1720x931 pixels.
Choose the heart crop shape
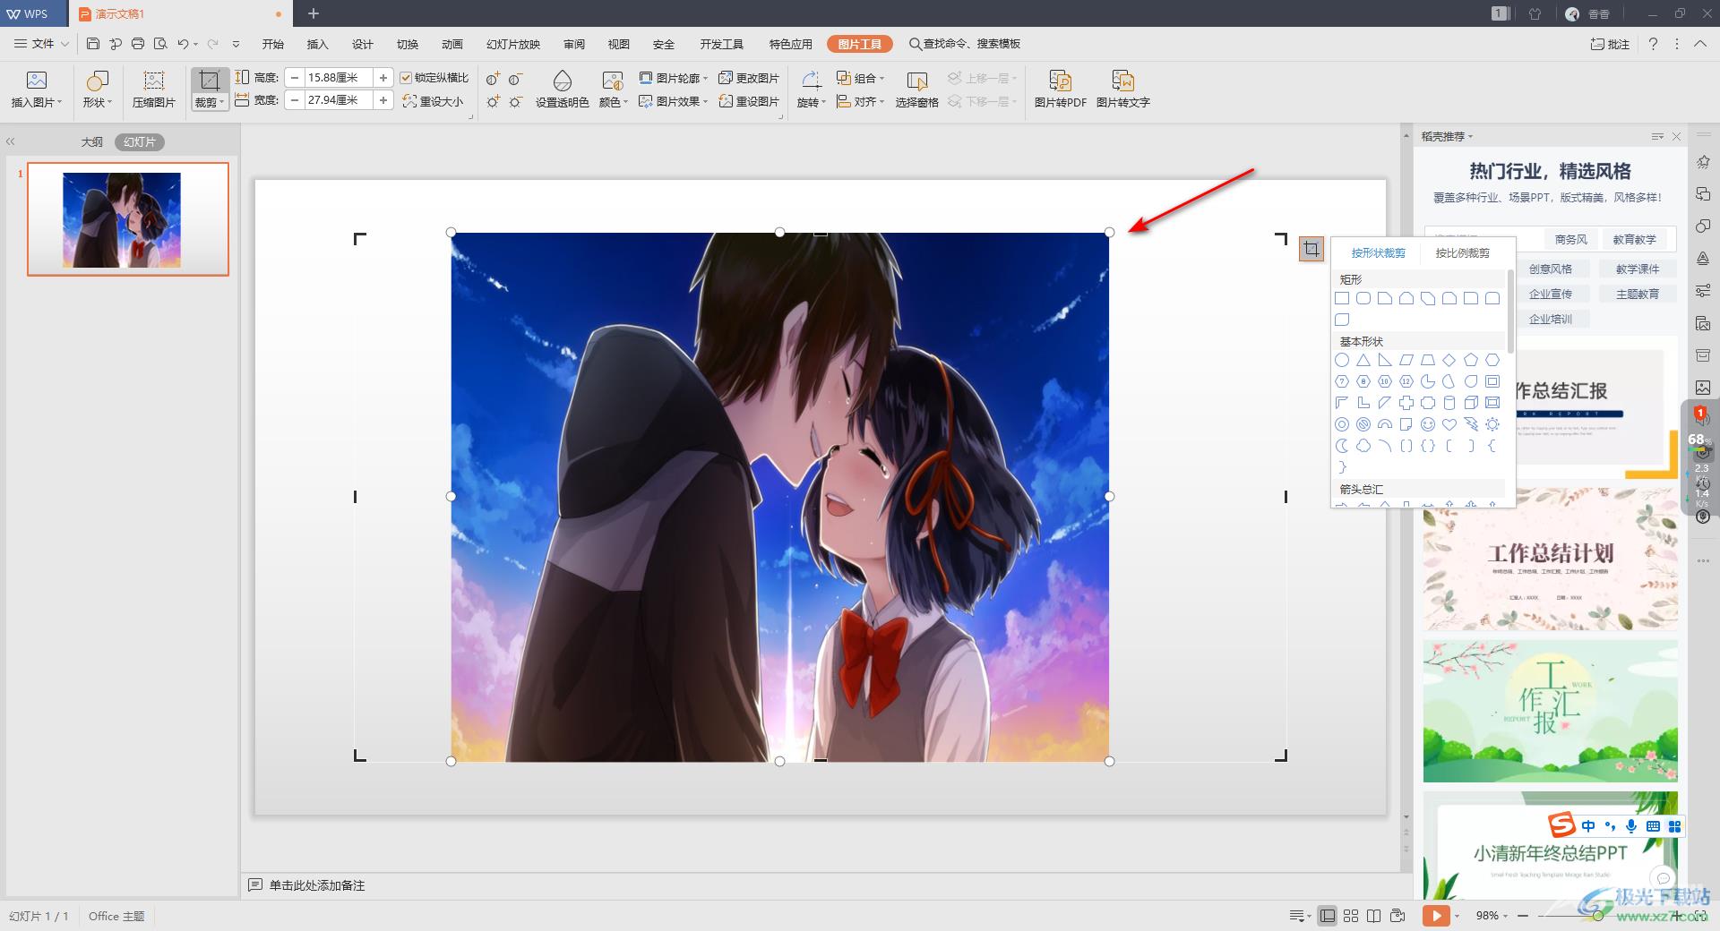(1449, 424)
